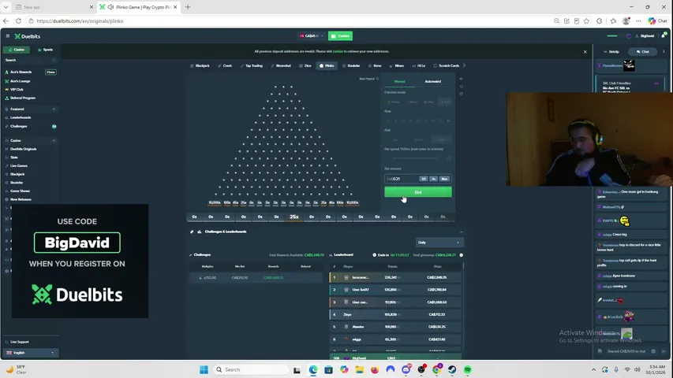Open the Daily period dropdown
The image size is (673, 378).
[439, 243]
